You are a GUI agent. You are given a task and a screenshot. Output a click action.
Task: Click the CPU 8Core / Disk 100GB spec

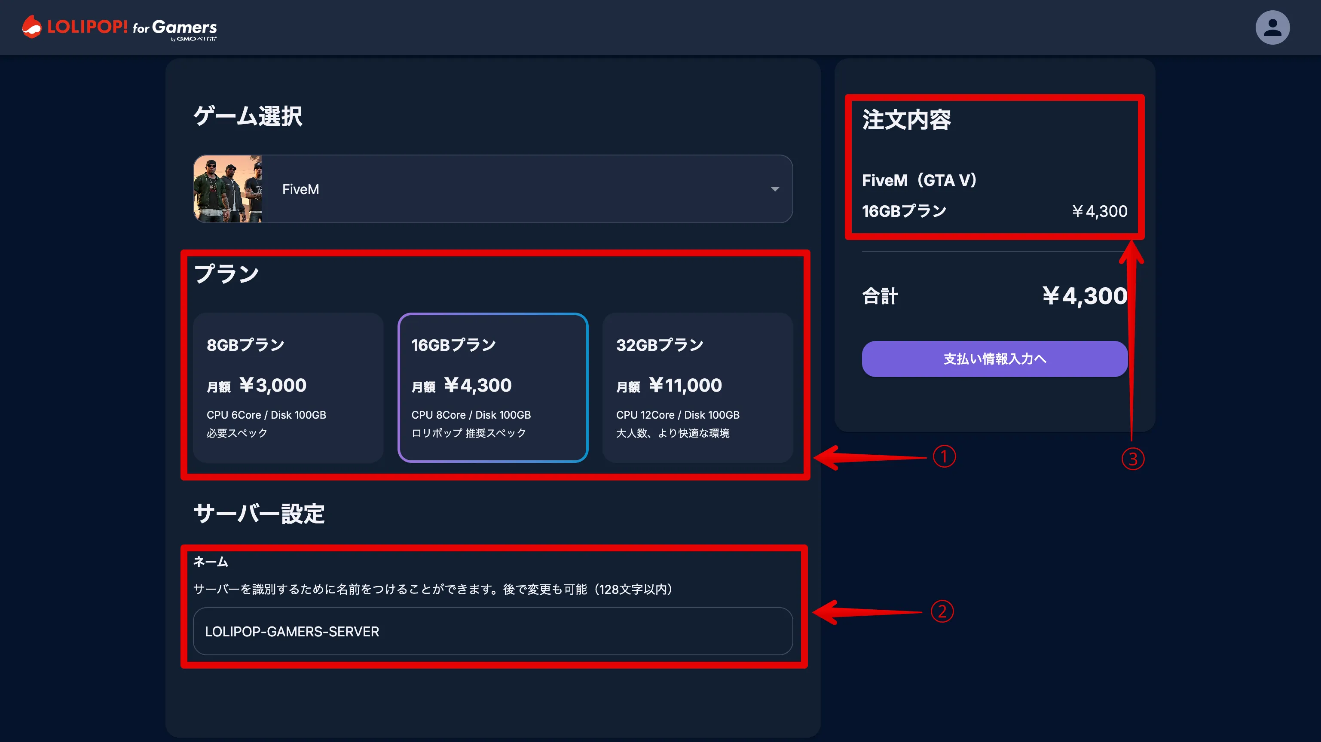coord(471,415)
